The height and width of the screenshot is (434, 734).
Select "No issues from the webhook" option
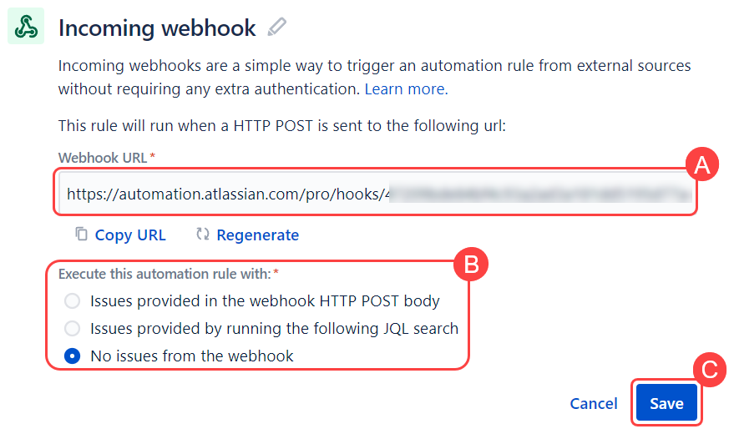pyautogui.click(x=73, y=356)
